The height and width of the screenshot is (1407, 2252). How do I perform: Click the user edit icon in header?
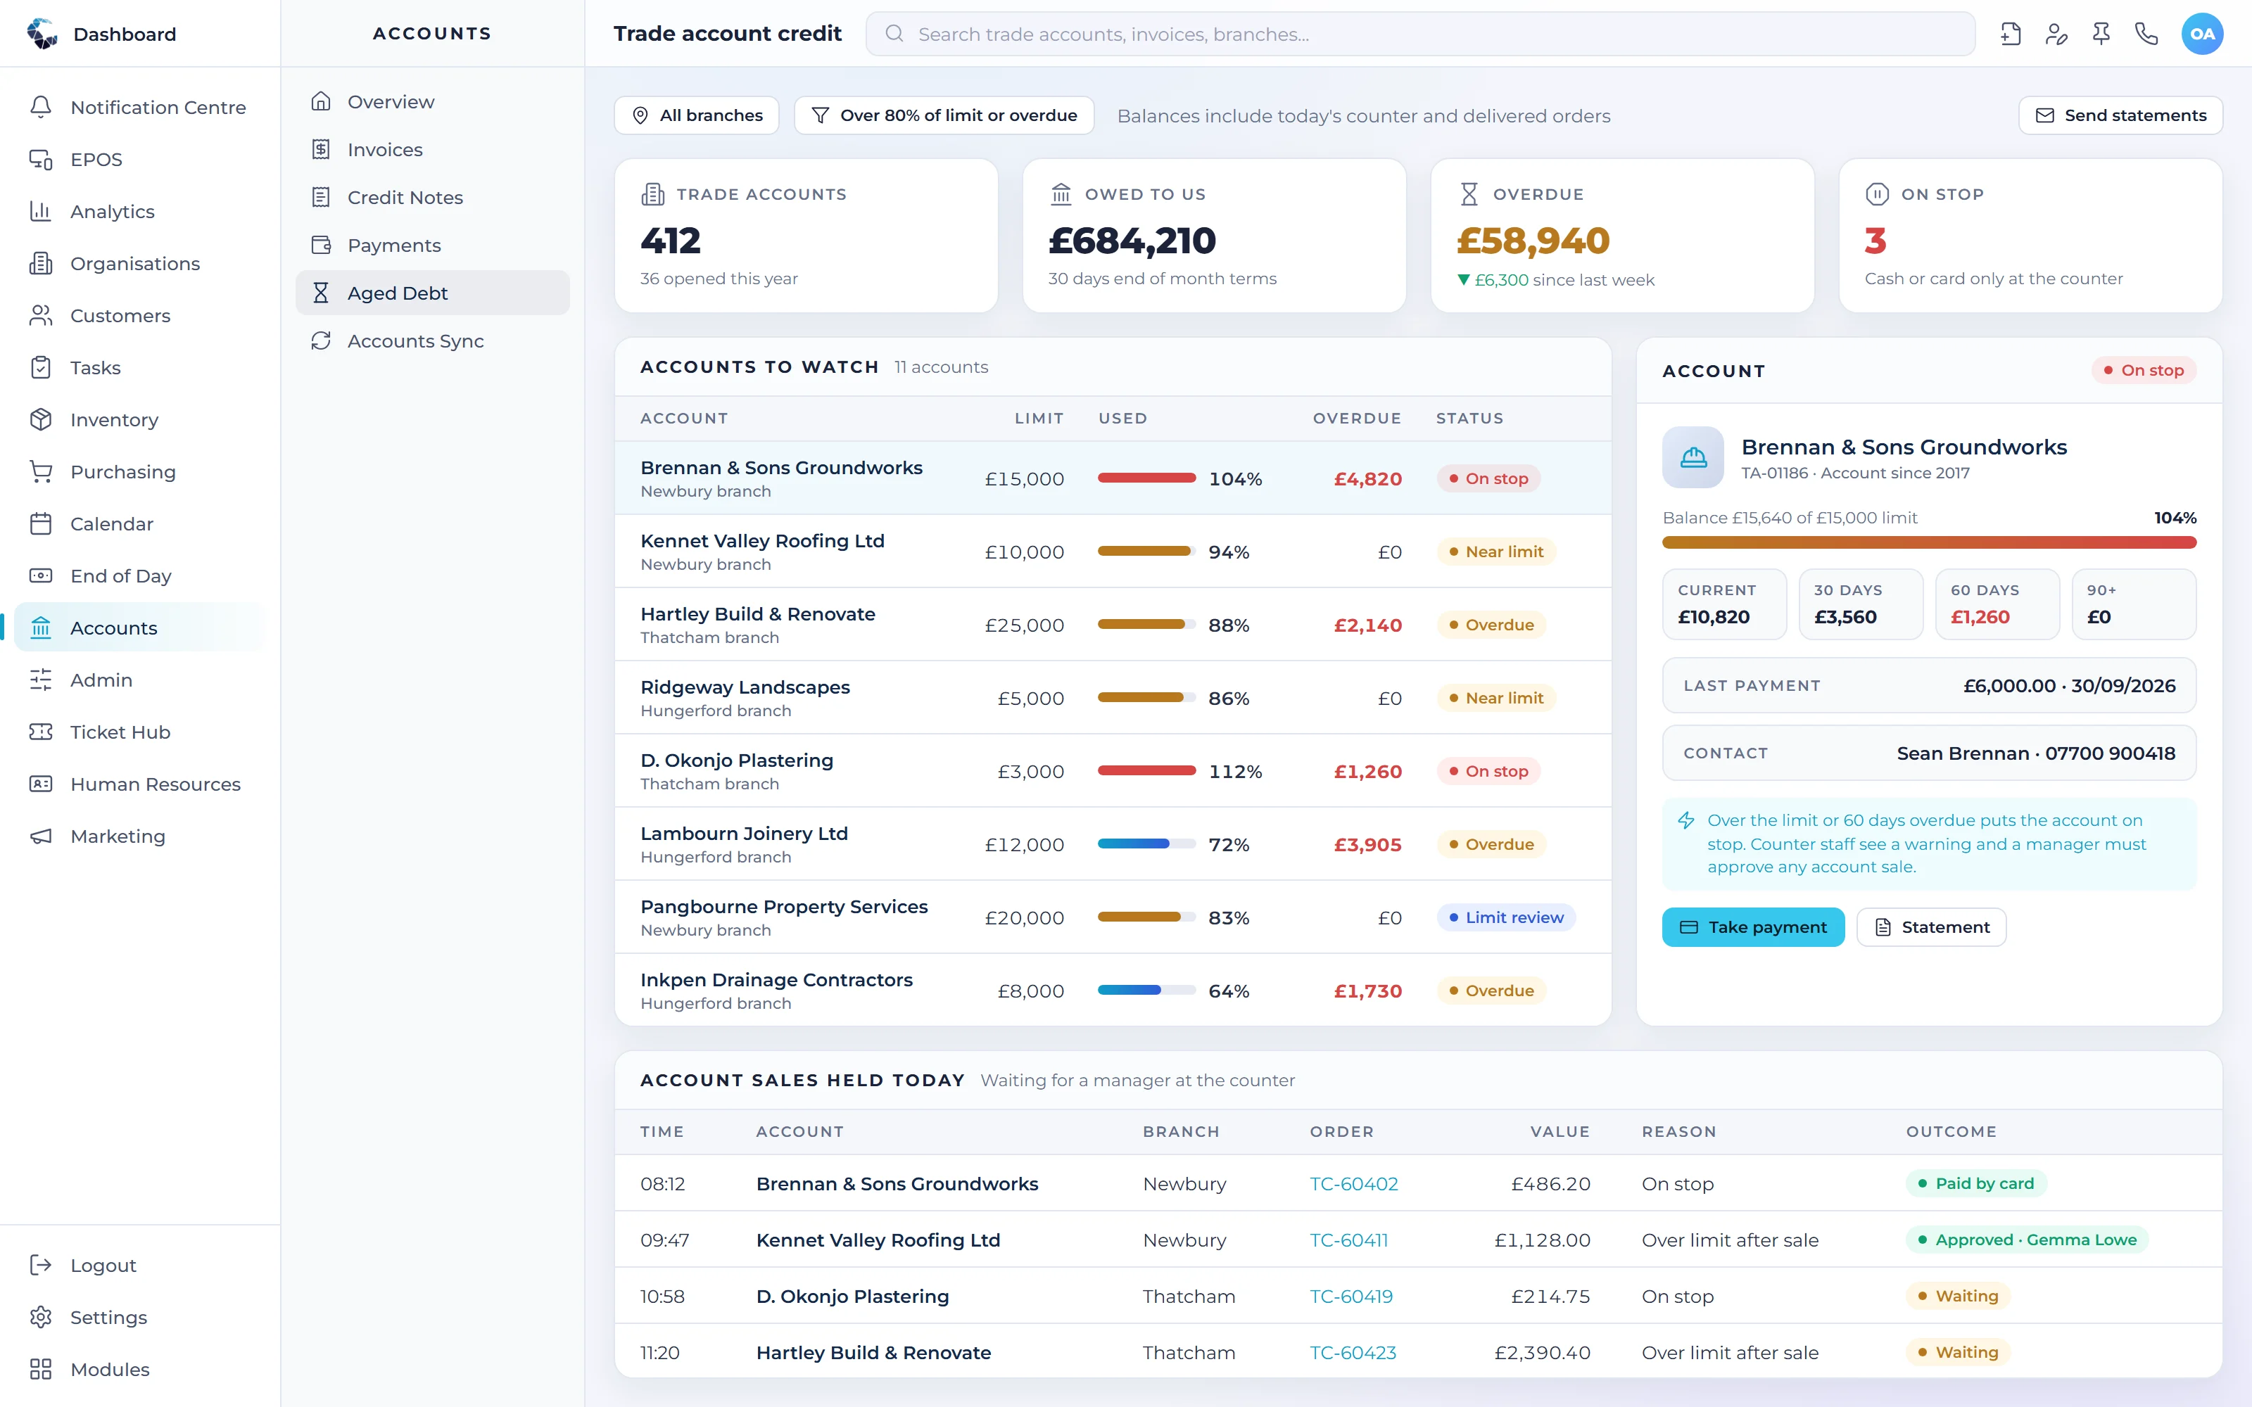click(2056, 34)
